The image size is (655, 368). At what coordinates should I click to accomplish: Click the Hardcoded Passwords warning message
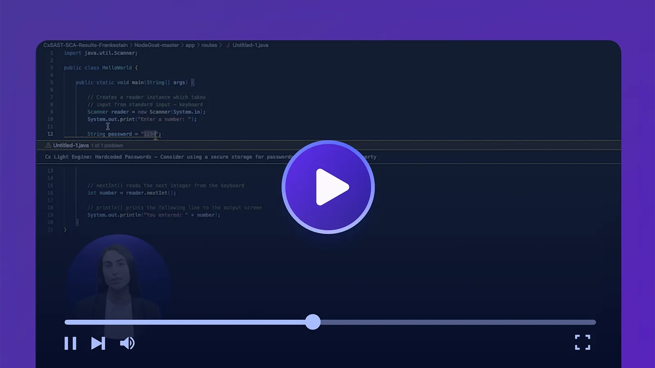tap(210, 157)
